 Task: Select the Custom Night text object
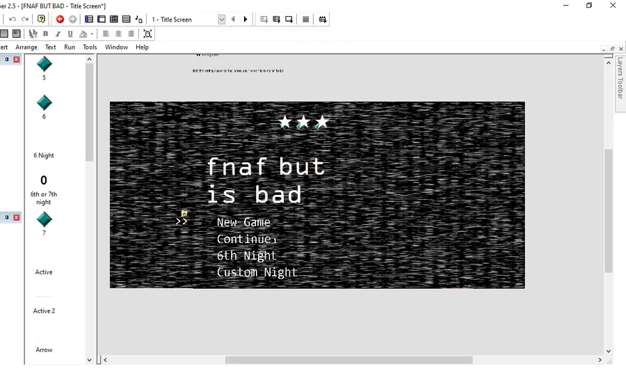tap(257, 272)
